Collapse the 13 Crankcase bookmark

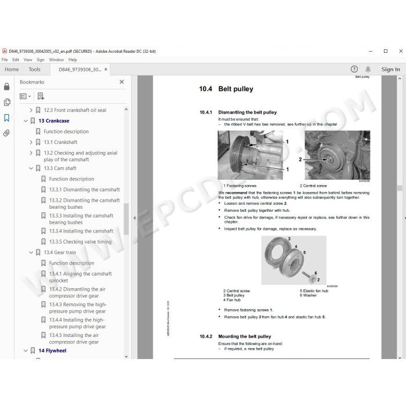pyautogui.click(x=26, y=121)
